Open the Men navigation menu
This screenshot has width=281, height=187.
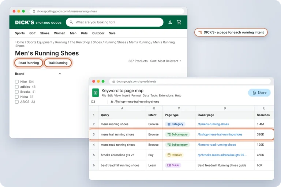[x=73, y=33]
